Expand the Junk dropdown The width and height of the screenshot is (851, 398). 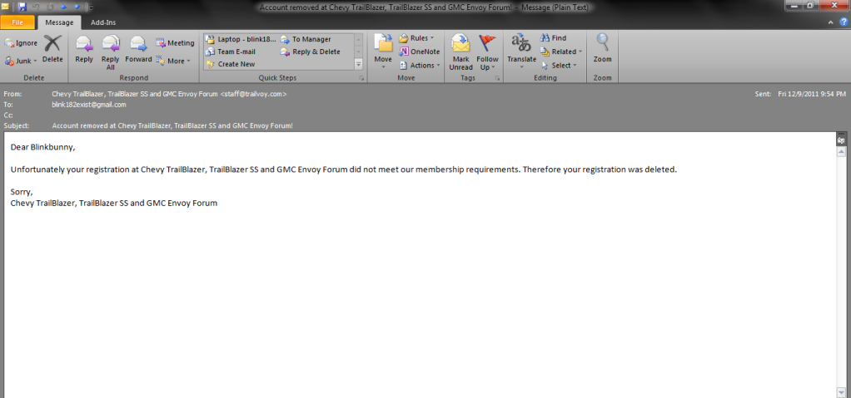pyautogui.click(x=21, y=61)
